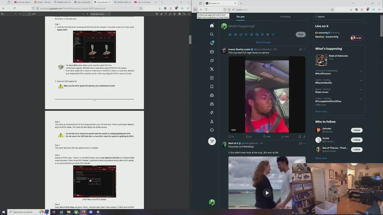Open More circle icon in X sidebar
The width and height of the screenshot is (383, 215).
click(x=212, y=130)
